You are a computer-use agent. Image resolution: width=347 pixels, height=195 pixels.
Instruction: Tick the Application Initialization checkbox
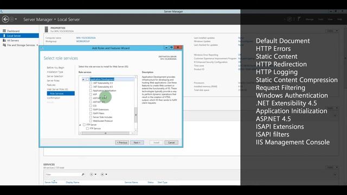click(x=91, y=90)
